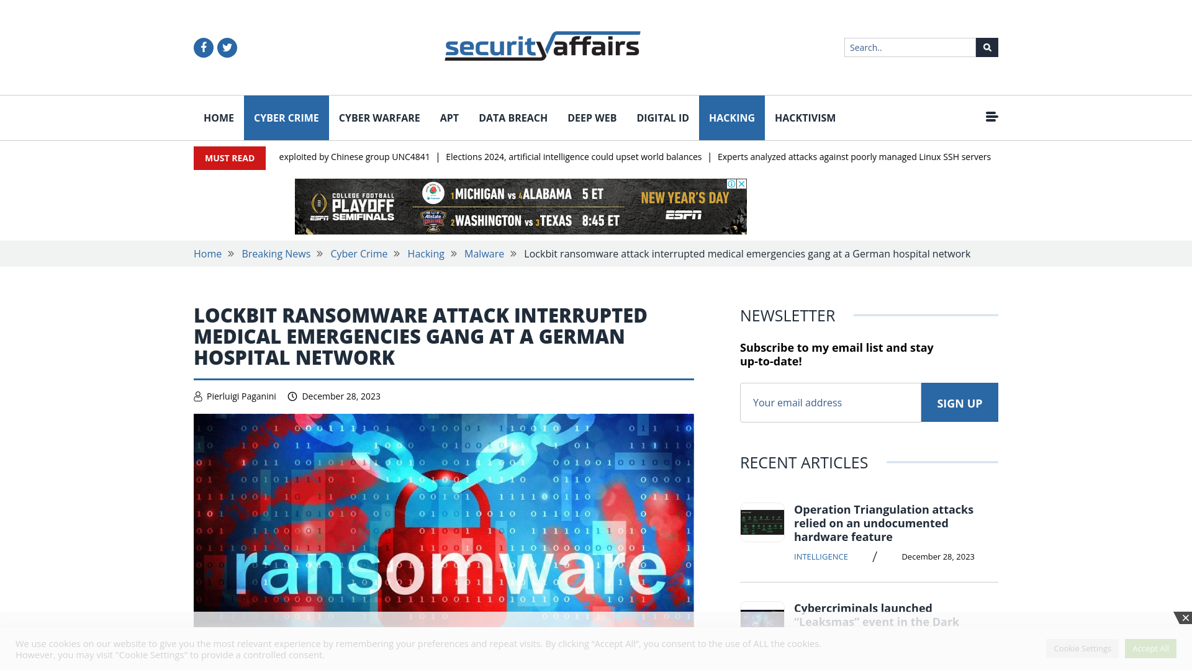This screenshot has height=670, width=1192.
Task: Click the Security Affairs home logo
Action: click(542, 46)
